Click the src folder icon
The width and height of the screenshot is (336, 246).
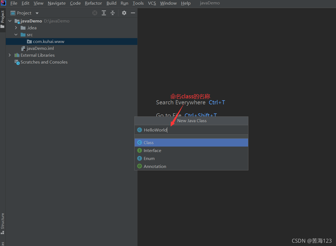point(23,35)
